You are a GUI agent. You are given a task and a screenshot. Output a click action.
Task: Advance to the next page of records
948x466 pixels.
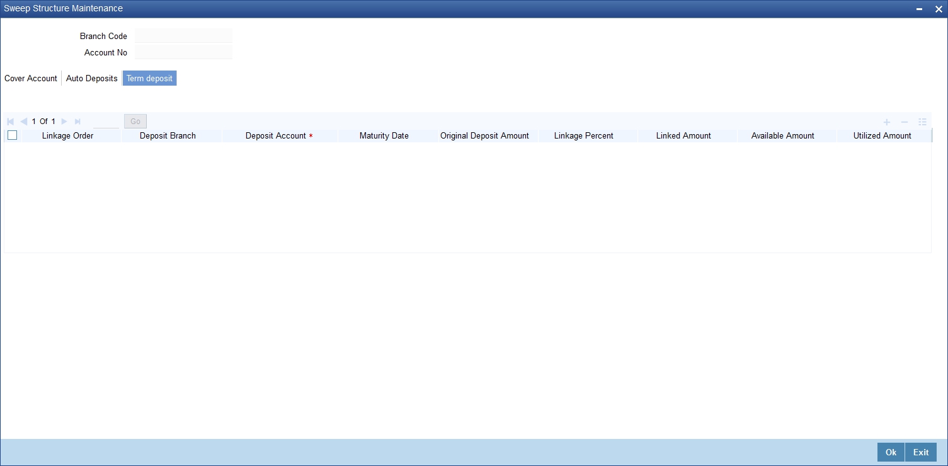pos(64,121)
